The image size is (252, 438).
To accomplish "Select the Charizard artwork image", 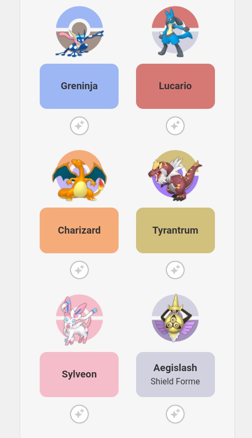I will (79, 175).
